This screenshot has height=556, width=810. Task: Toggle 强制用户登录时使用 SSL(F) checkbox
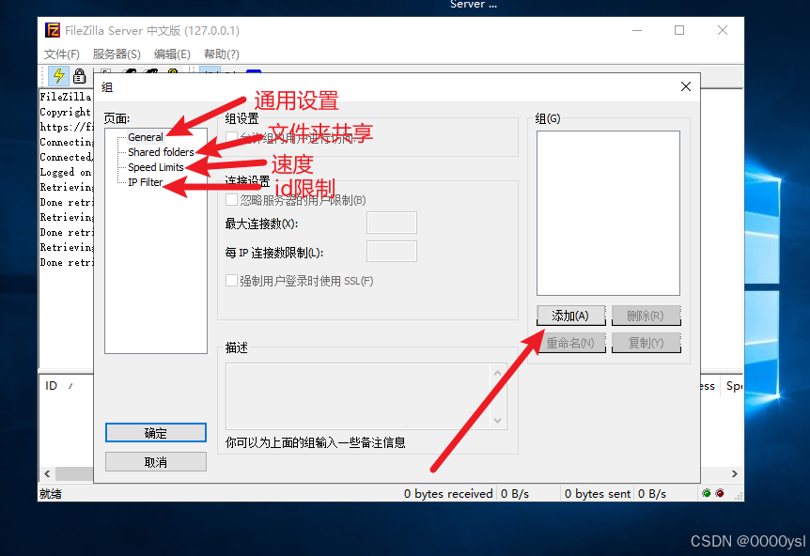(x=231, y=280)
